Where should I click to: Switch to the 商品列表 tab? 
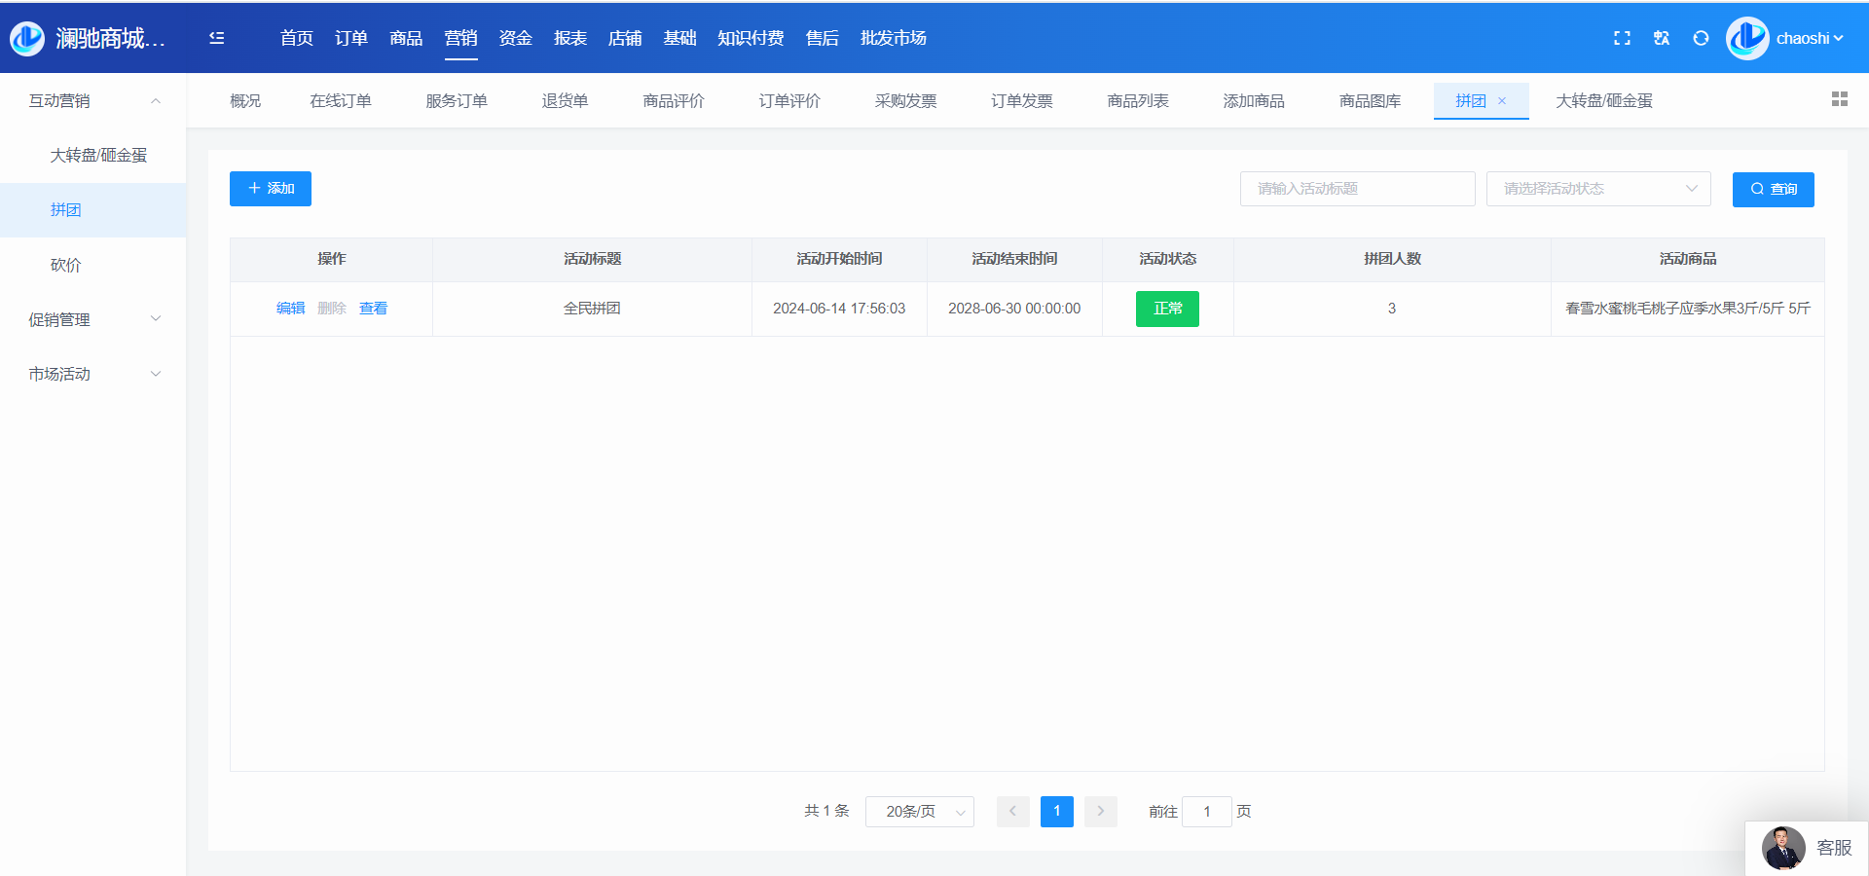(1137, 101)
